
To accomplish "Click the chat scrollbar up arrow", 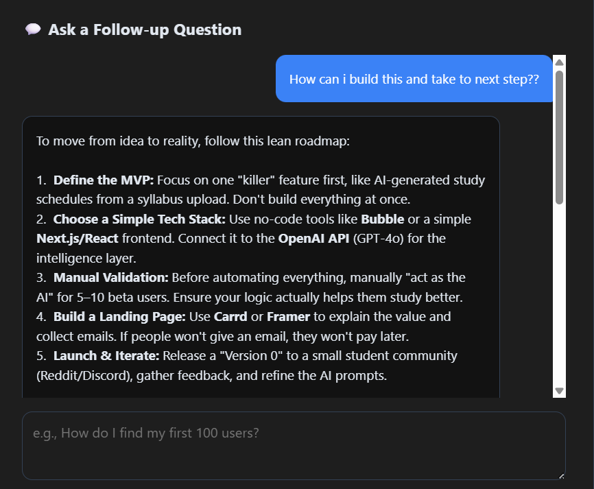I will [x=559, y=62].
